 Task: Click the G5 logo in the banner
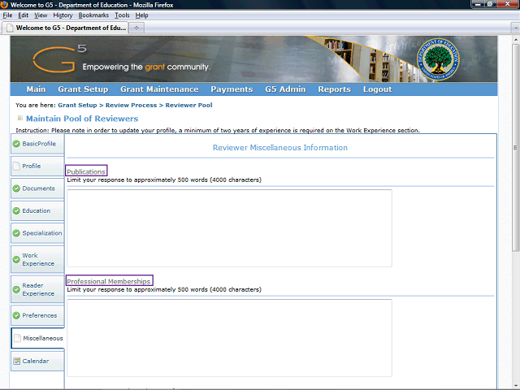click(59, 58)
